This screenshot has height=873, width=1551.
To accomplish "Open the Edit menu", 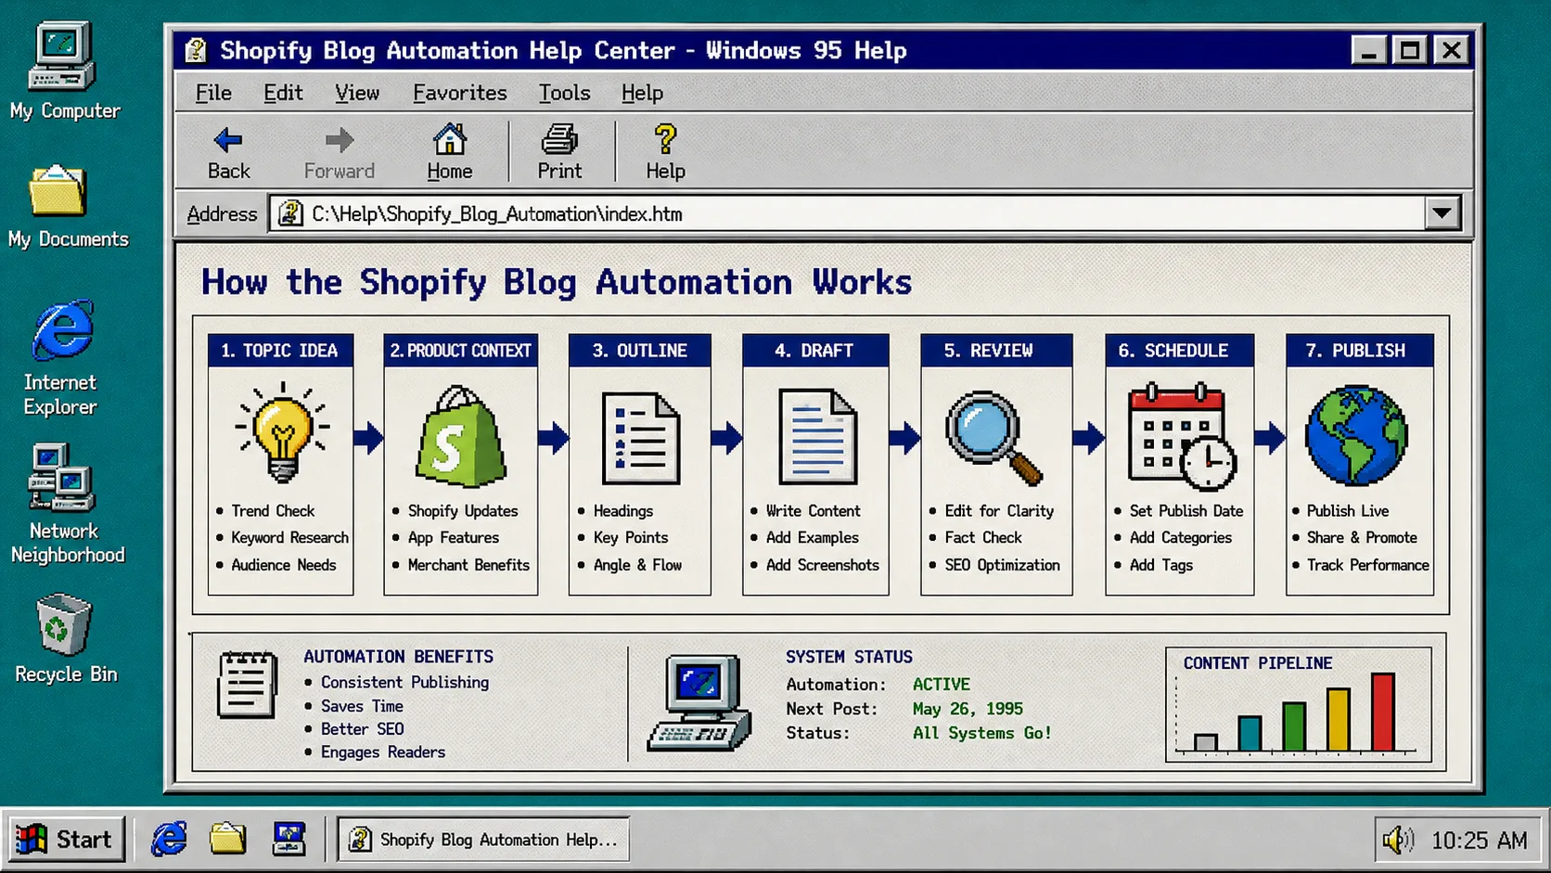I will (283, 93).
